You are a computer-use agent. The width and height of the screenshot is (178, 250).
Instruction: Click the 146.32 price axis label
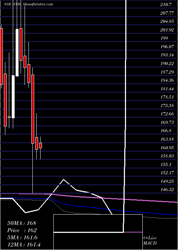167,190
